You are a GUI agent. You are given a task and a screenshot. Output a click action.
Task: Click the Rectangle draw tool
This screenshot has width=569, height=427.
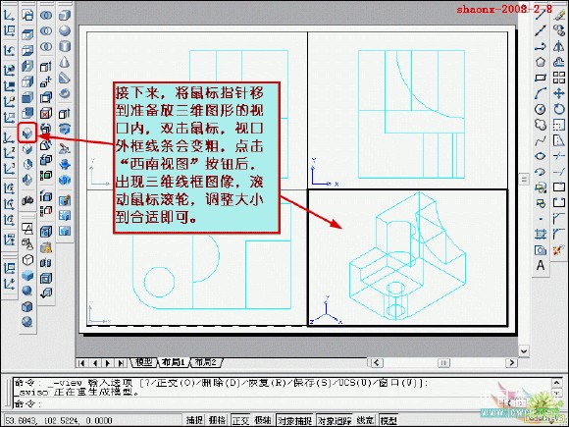click(x=541, y=78)
